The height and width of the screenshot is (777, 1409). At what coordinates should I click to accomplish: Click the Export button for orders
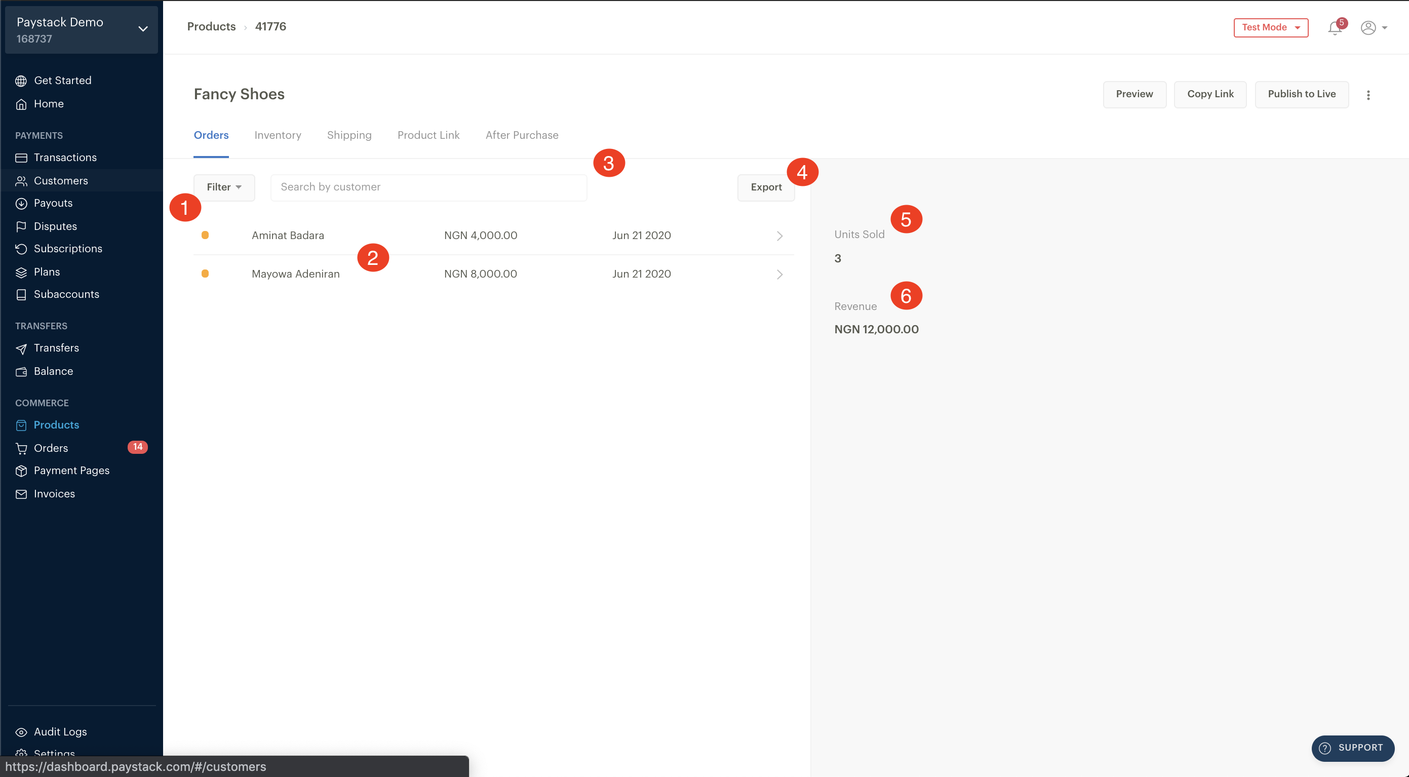pos(766,186)
